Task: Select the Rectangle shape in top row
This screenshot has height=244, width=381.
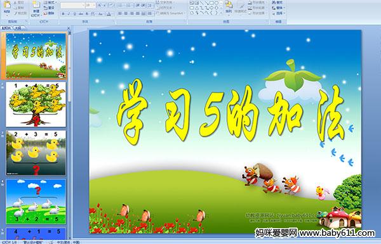Action: coord(211,3)
